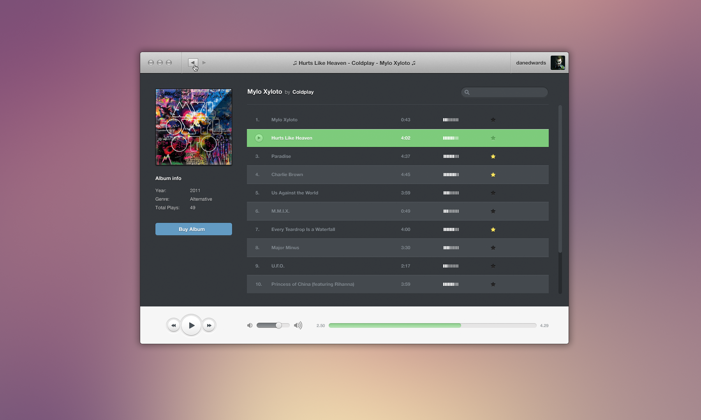The height and width of the screenshot is (420, 701).
Task: Unstar the track Paradise
Action: (x=493, y=156)
